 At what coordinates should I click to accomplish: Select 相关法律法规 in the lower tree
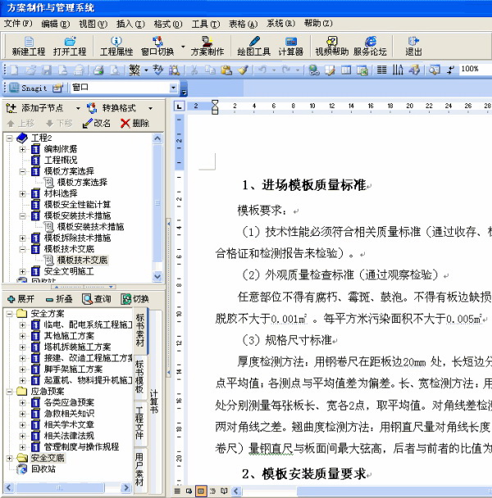(69, 436)
